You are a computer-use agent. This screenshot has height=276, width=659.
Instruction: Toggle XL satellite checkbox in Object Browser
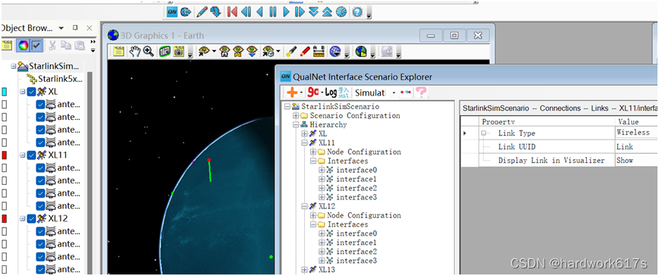pos(32,92)
